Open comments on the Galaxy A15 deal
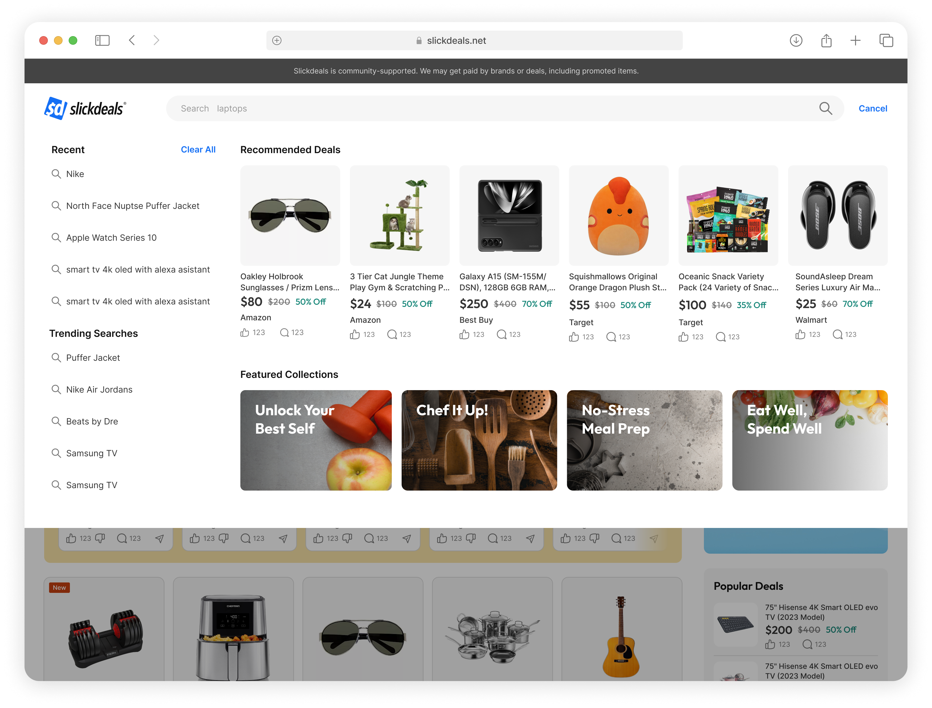 (501, 335)
